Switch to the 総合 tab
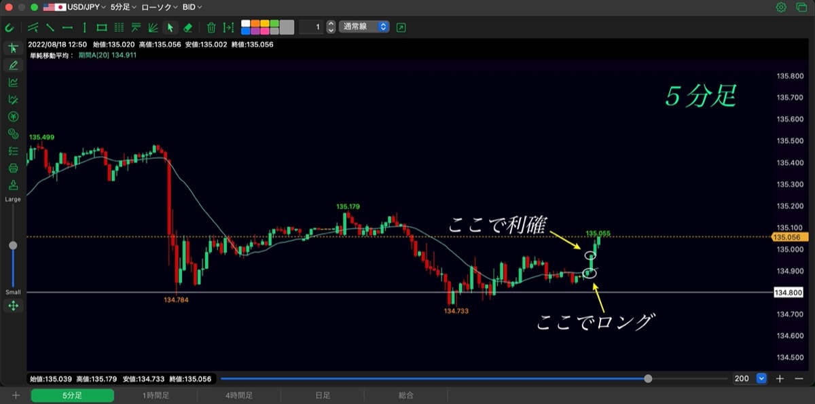Screen dimensions: 815x404 405,395
